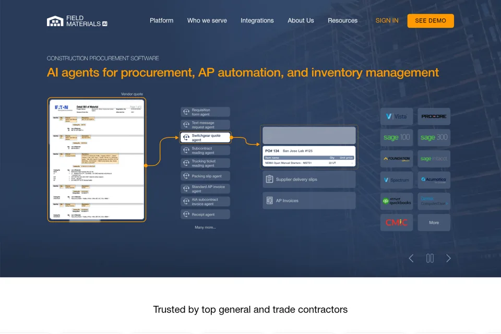Click the CMiC logo tile

click(x=397, y=222)
